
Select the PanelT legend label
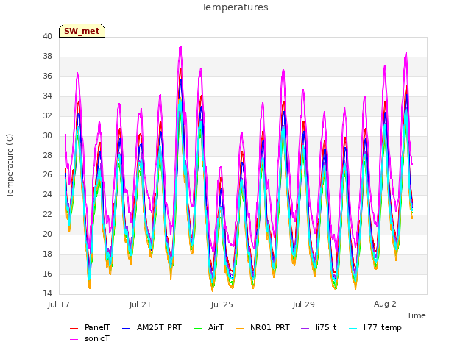pos(97,327)
